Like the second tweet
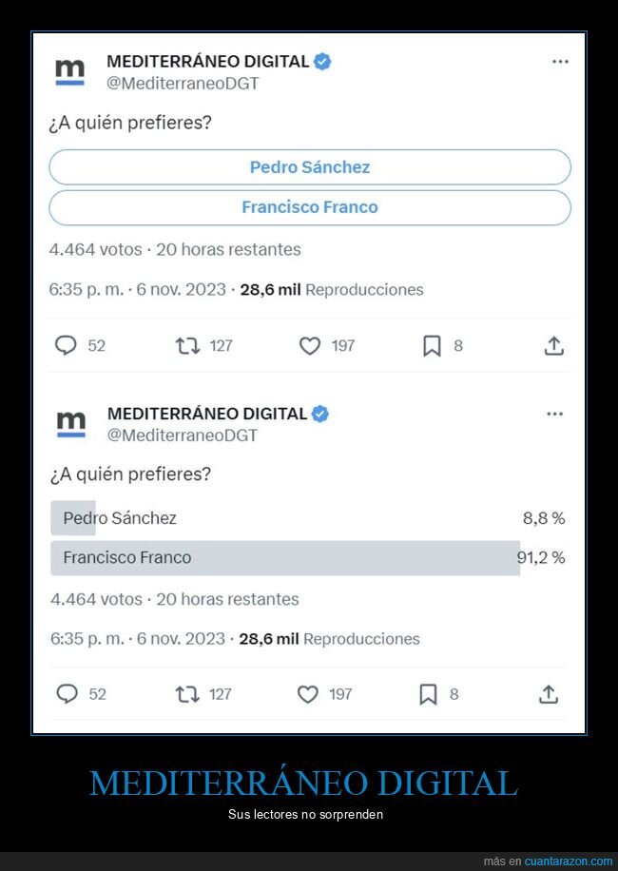Image resolution: width=618 pixels, height=871 pixels. coord(309,694)
